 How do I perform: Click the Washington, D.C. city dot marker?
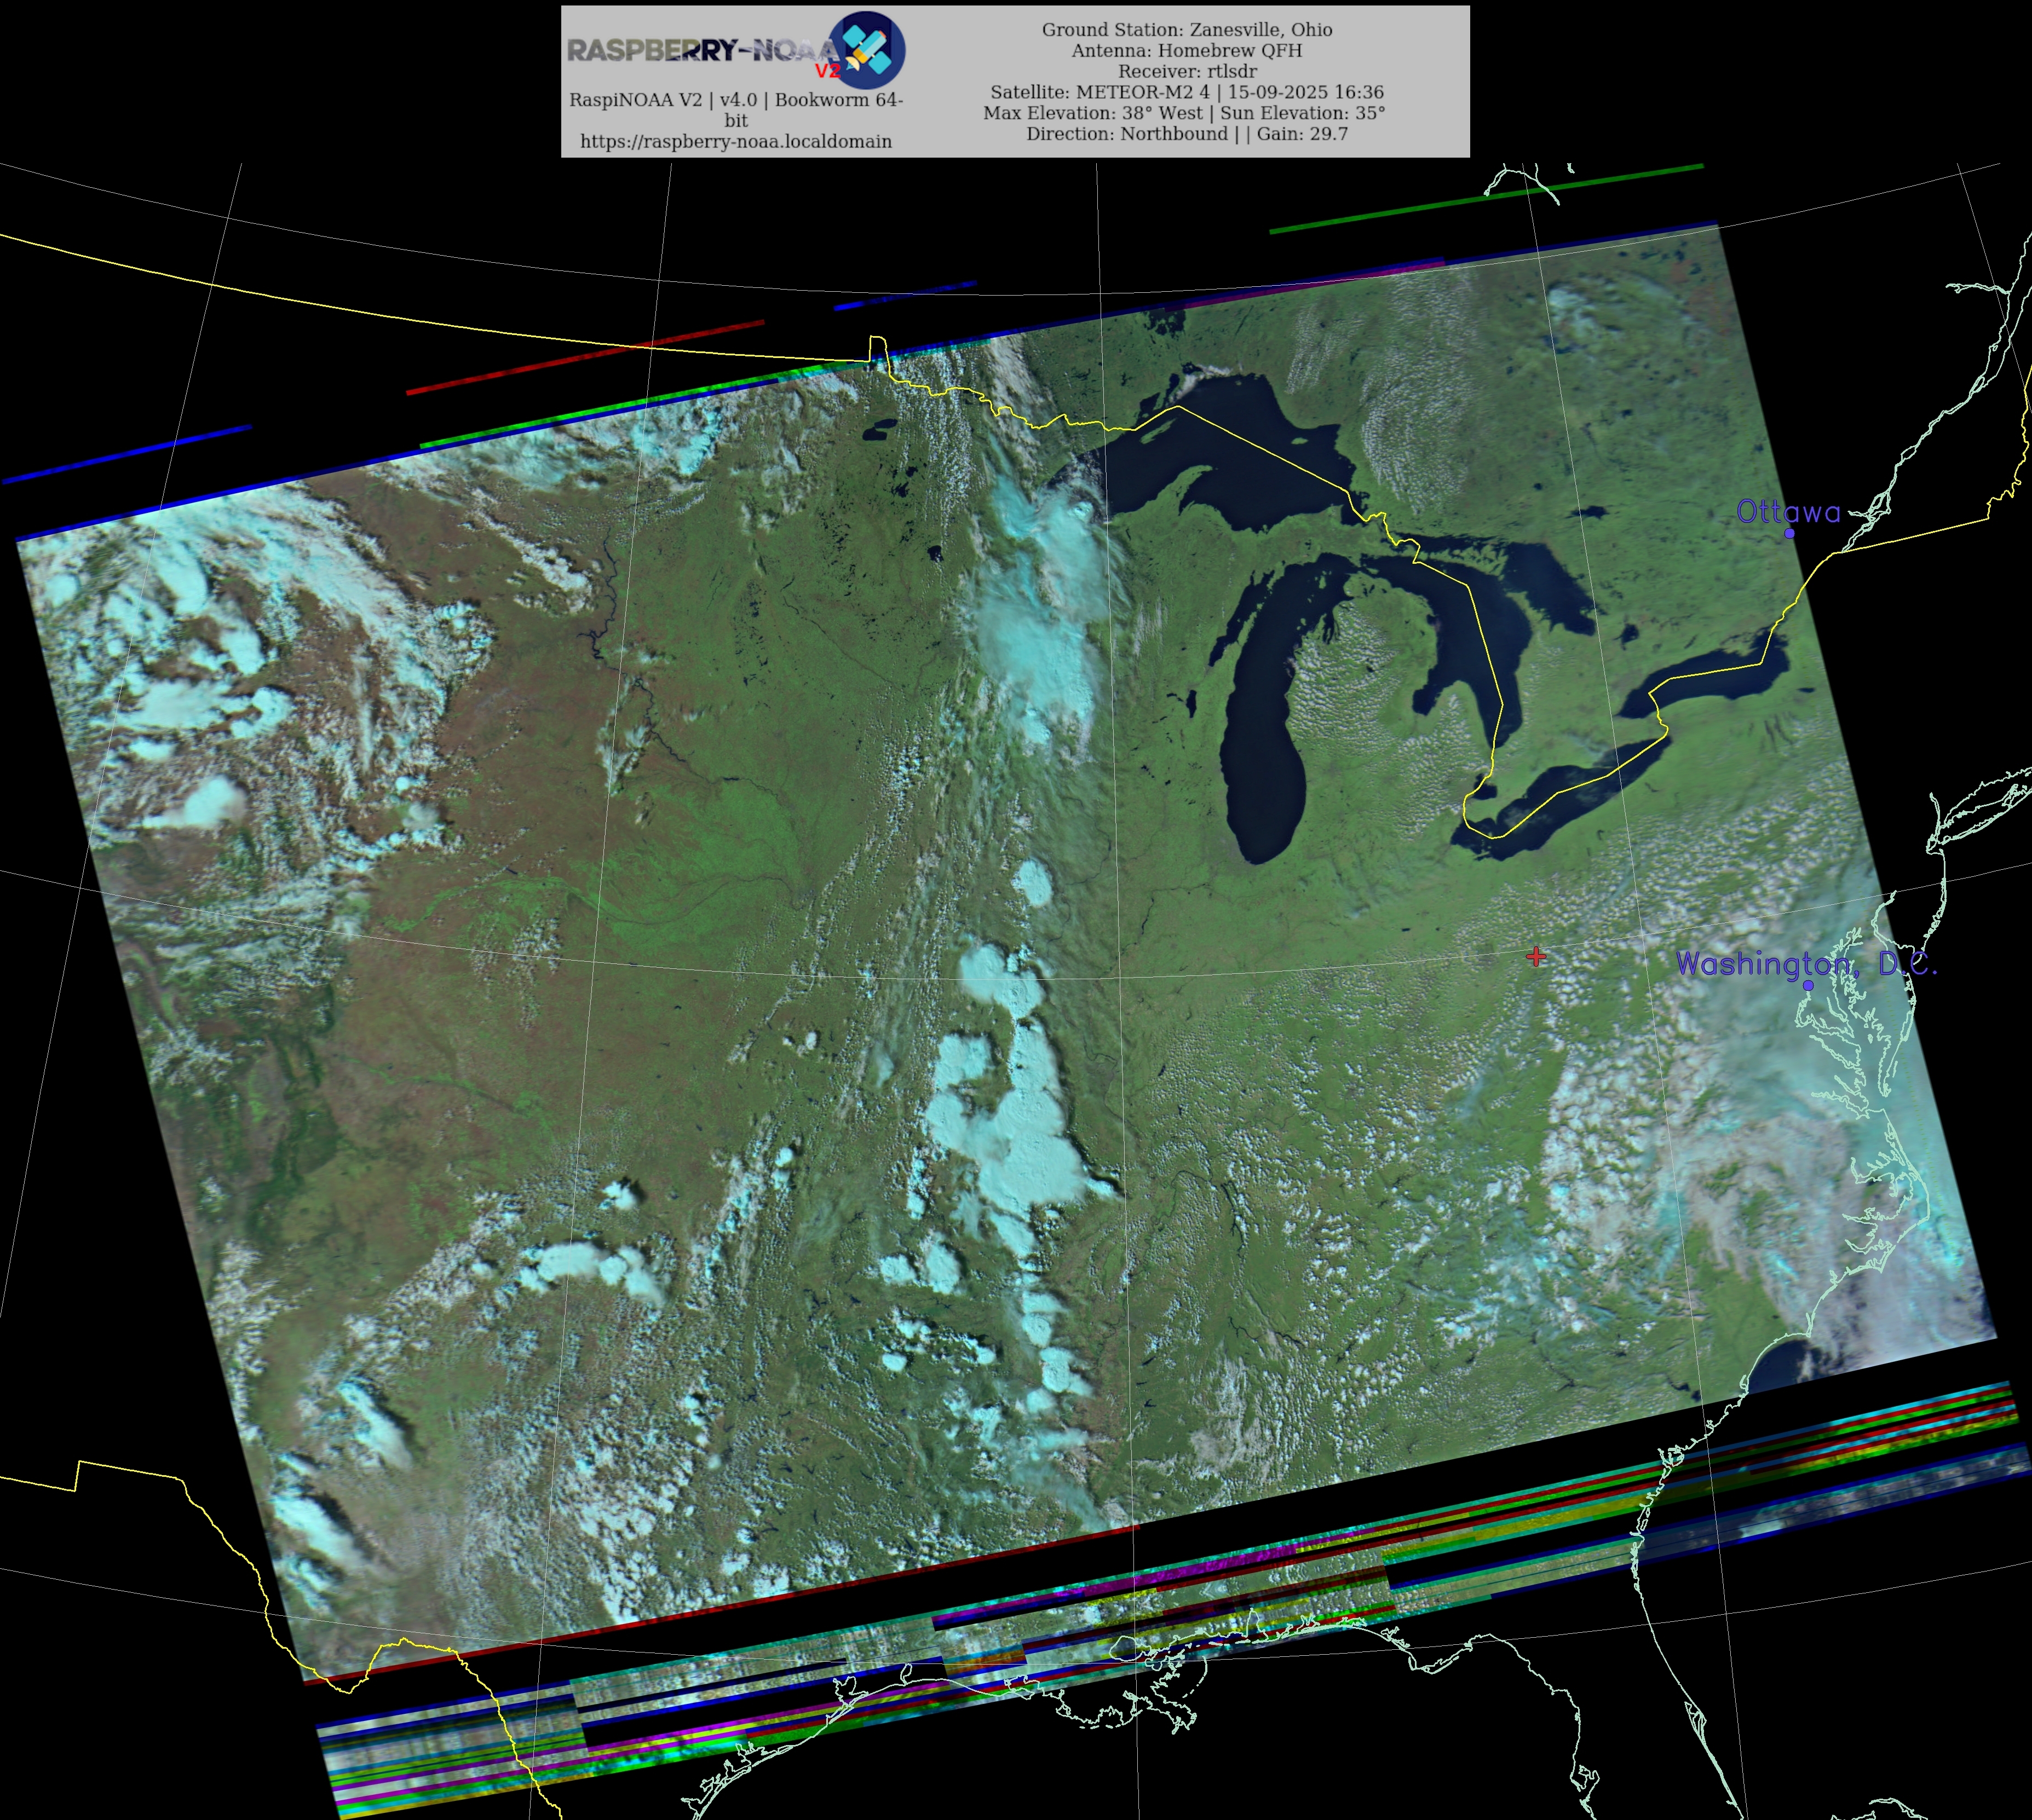pyautogui.click(x=1808, y=985)
